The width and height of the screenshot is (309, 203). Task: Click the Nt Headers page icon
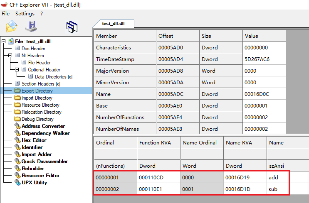tap(17, 55)
